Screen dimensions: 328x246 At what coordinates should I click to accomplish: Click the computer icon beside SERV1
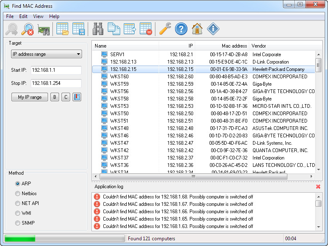pos(104,55)
